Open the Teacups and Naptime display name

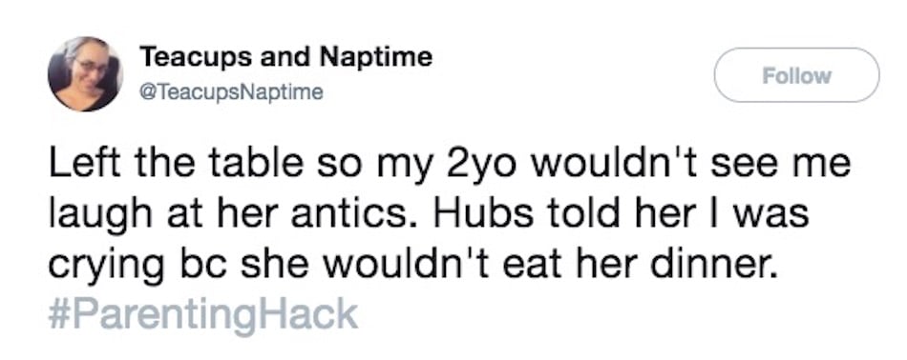coord(286,56)
